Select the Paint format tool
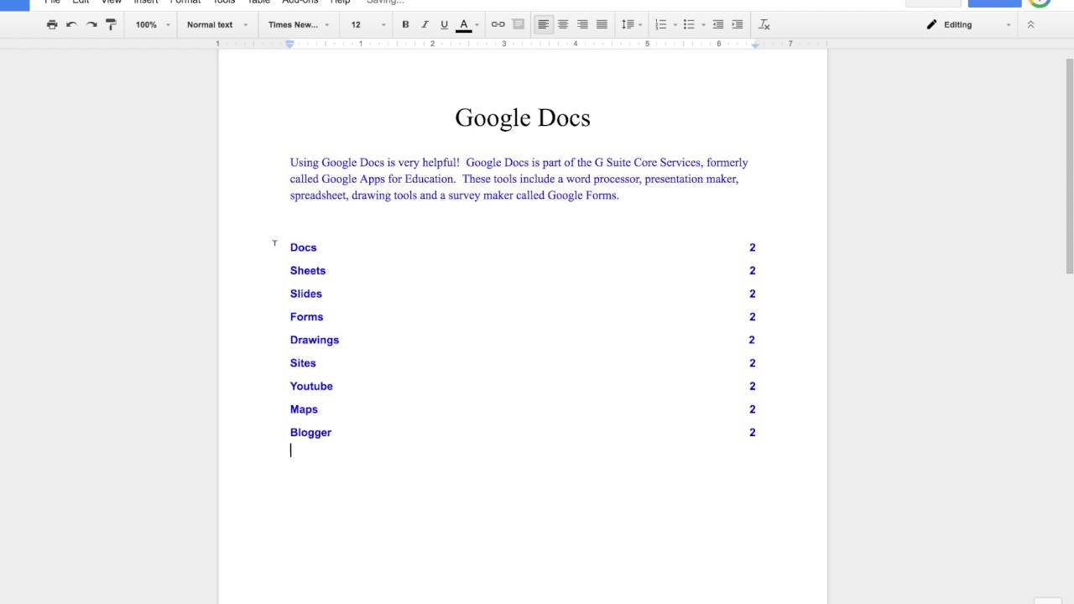Image resolution: width=1074 pixels, height=604 pixels. (111, 25)
